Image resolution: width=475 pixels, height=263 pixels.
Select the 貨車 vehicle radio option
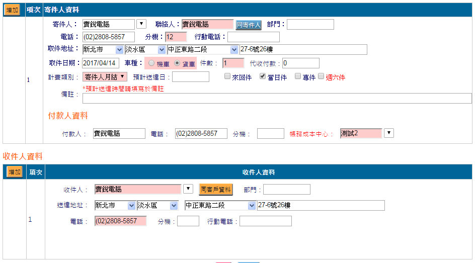177,63
